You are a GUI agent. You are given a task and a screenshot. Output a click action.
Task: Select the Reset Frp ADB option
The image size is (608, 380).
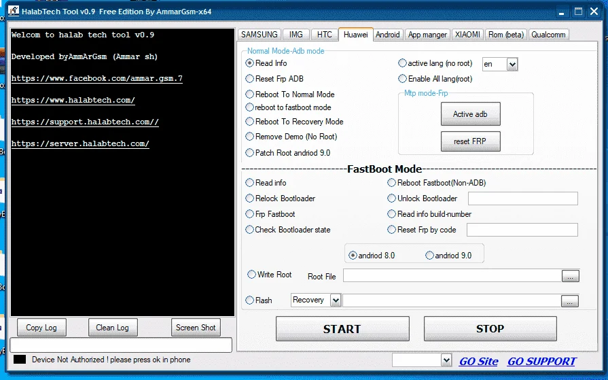pyautogui.click(x=274, y=79)
